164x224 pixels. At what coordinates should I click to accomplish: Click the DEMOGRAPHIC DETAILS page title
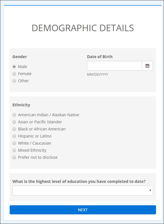click(x=83, y=28)
